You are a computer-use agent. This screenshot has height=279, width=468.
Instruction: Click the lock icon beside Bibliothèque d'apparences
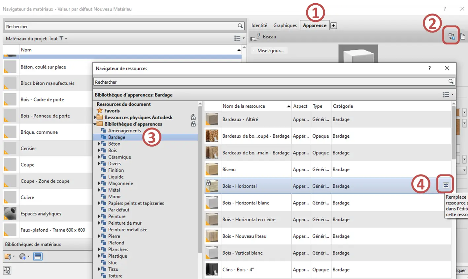pos(193,124)
